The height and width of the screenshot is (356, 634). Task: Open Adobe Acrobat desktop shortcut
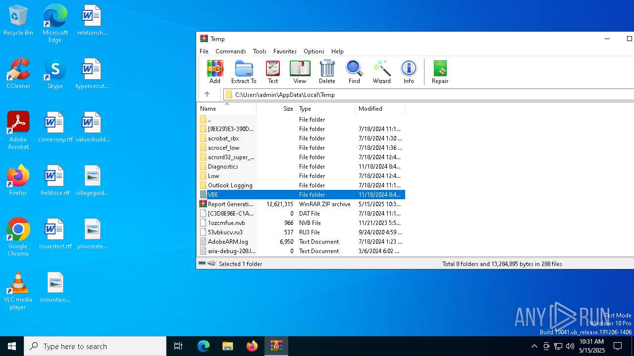point(18,131)
